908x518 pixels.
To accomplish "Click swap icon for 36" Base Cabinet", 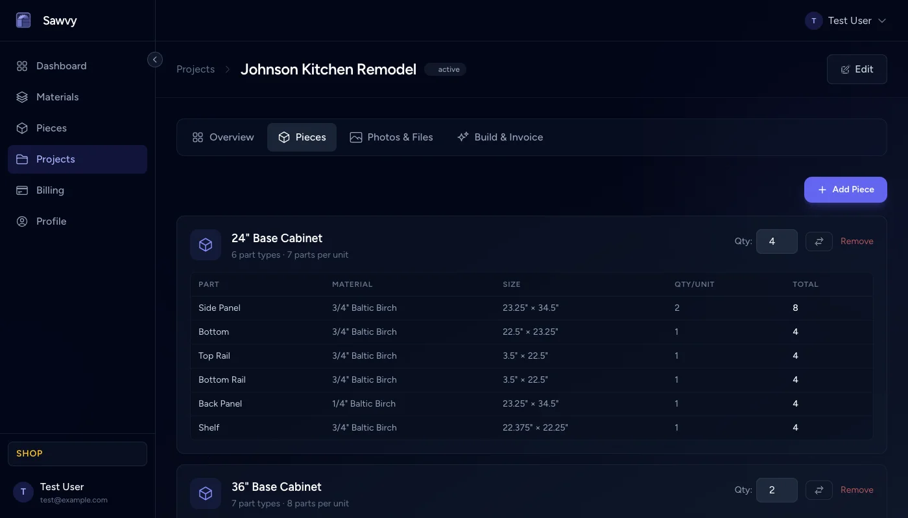I will click(x=818, y=490).
